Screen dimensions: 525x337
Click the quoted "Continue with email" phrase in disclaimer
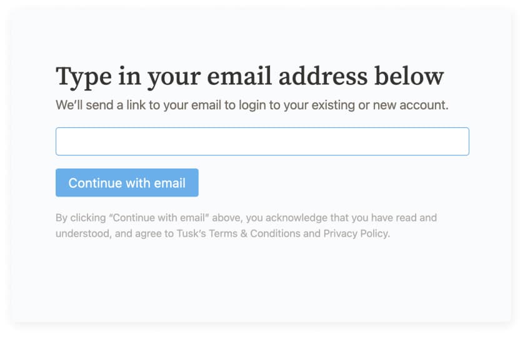click(x=159, y=218)
